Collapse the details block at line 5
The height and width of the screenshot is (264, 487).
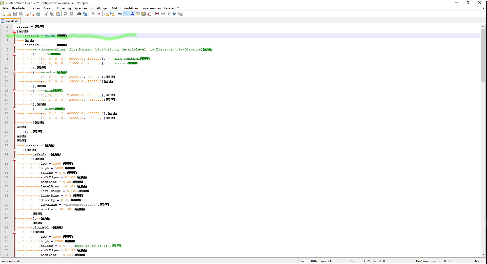tap(15, 45)
